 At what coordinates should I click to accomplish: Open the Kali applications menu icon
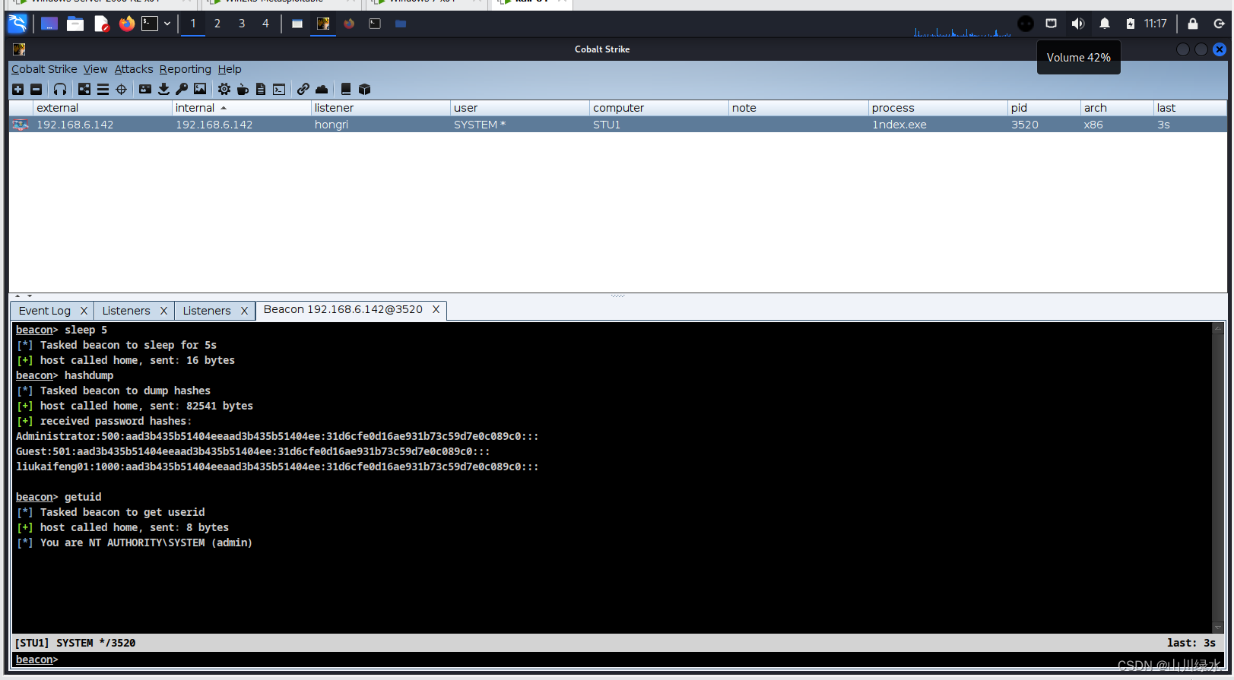tap(17, 24)
